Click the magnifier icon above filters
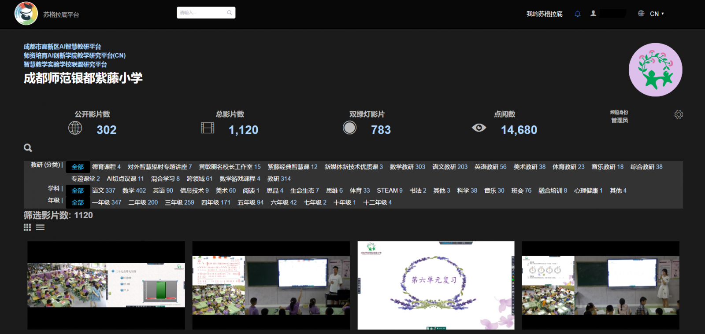This screenshot has height=334, width=705. tap(28, 148)
